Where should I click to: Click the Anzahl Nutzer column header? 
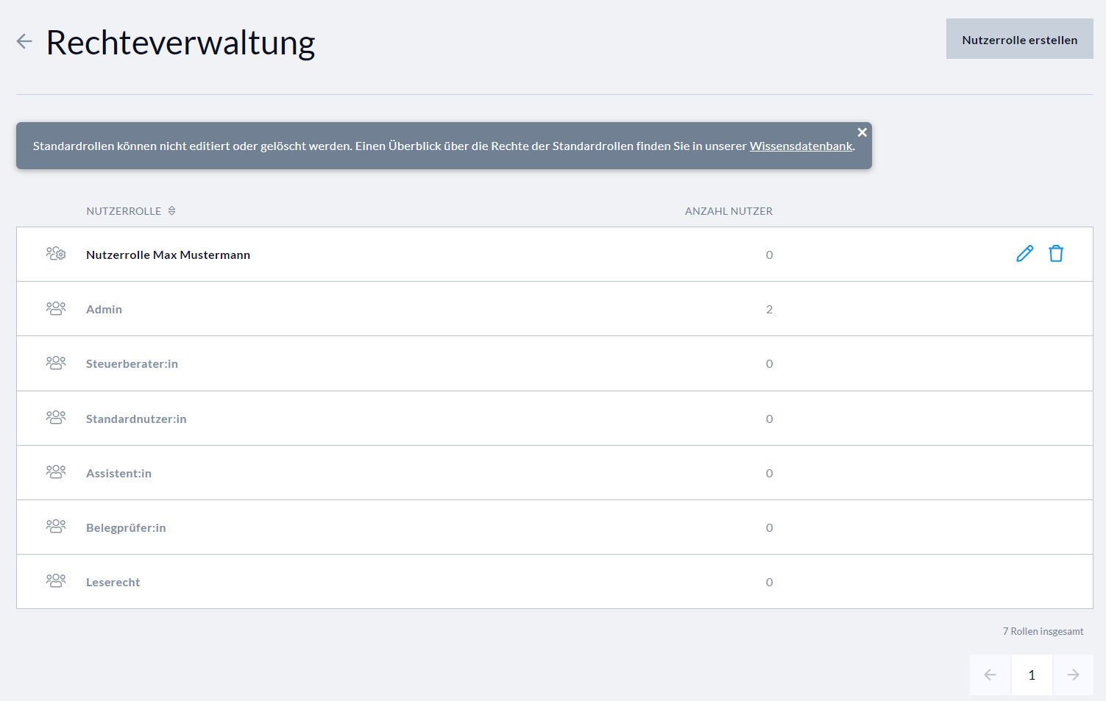(x=728, y=211)
